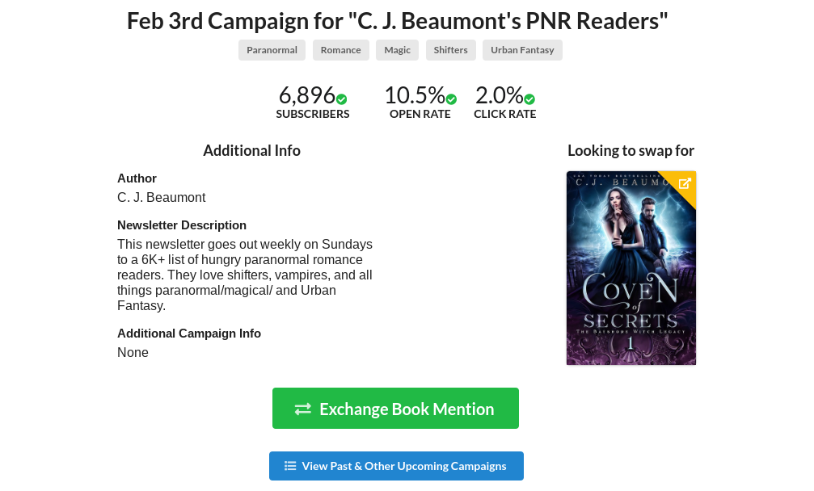Open the Coven of Secrets book cover
Screen dimensions: 814x491
[631, 268]
